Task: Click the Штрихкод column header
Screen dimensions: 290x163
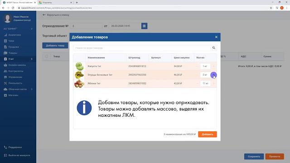Action: [x=134, y=58]
